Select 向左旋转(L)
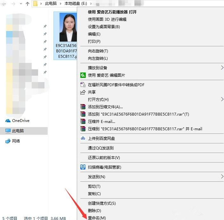Image resolution: width=224 pixels, height=220 pixels. coord(98,58)
